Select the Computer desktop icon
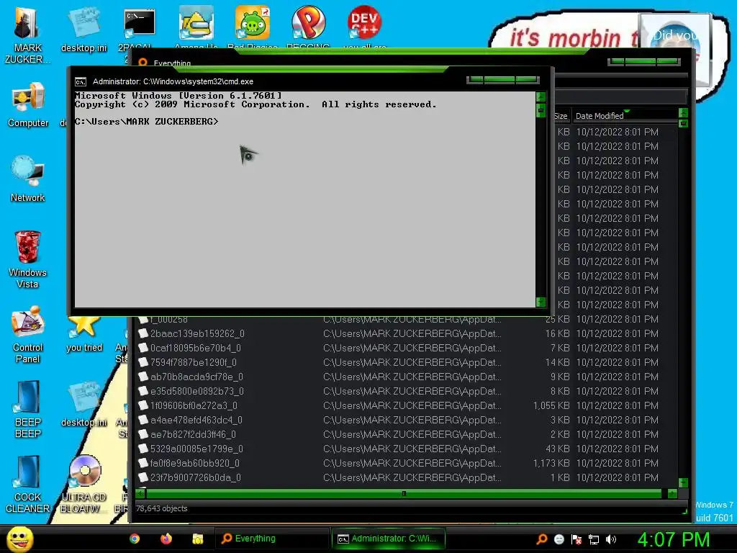 click(28, 105)
